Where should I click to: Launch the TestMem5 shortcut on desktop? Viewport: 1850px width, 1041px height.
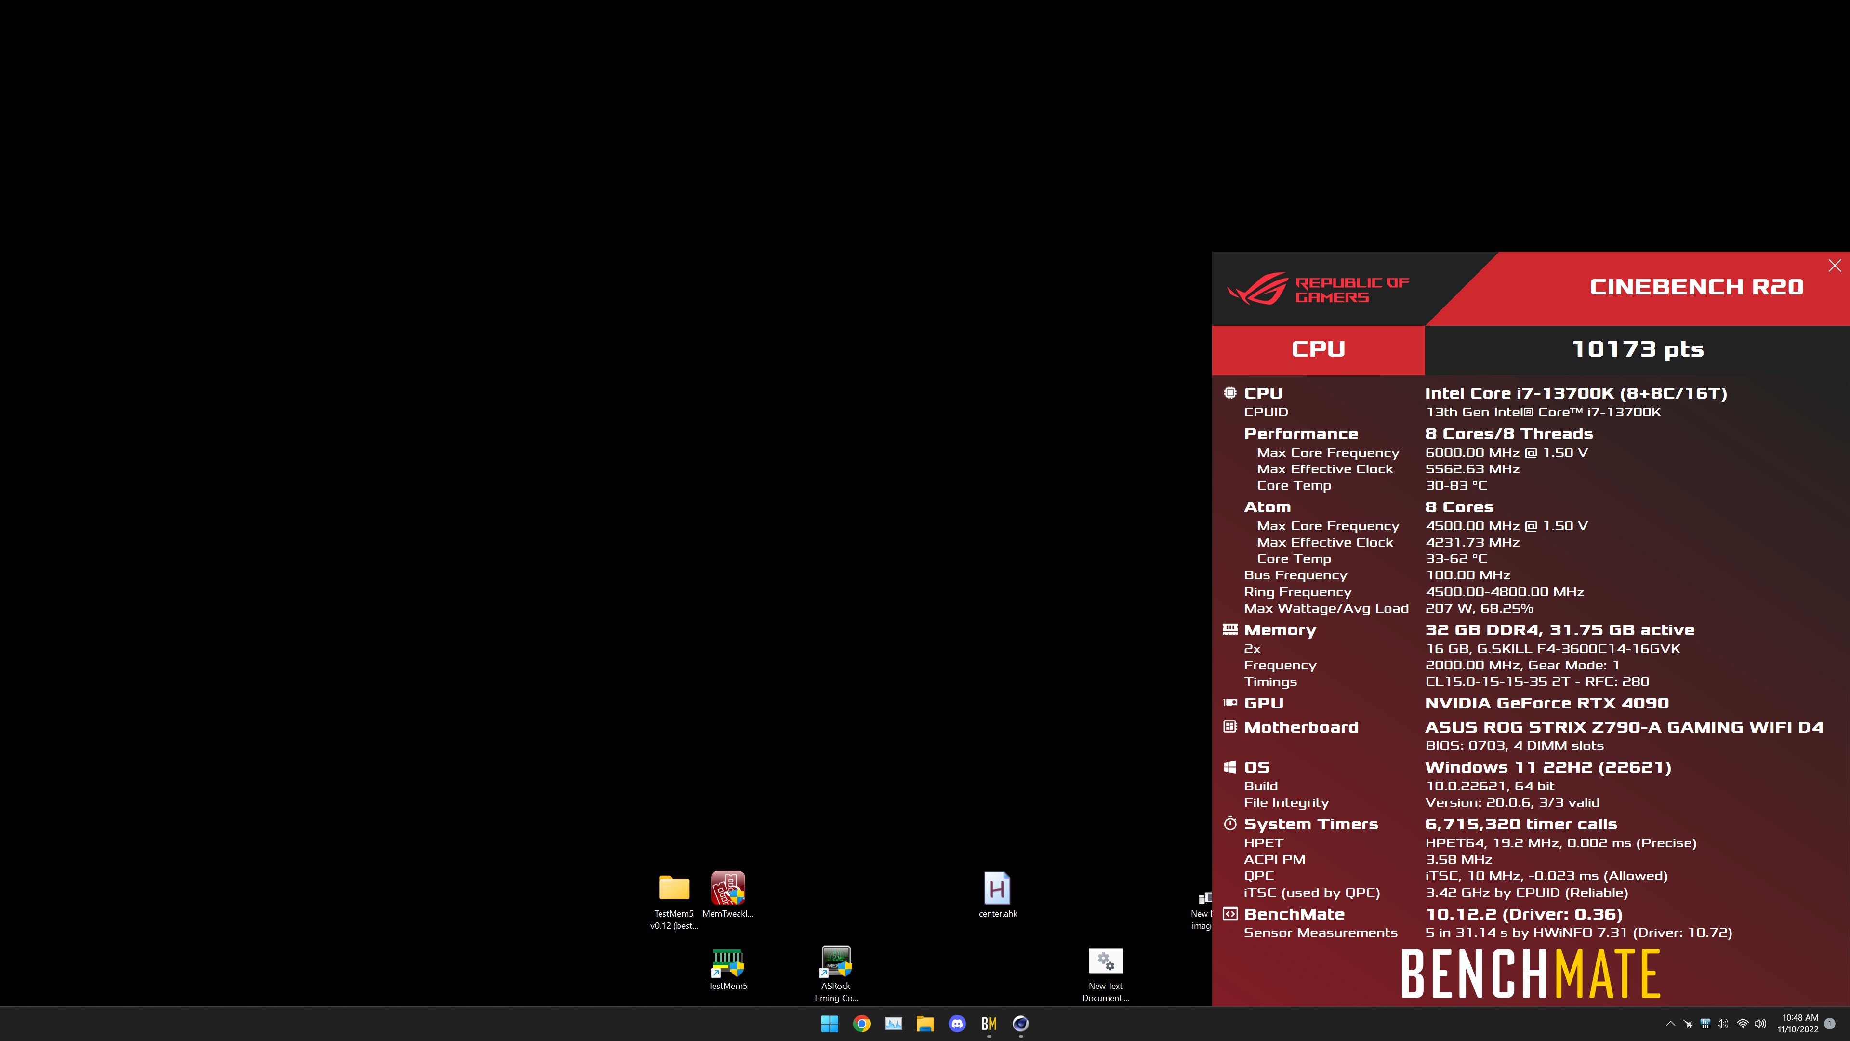(x=727, y=968)
